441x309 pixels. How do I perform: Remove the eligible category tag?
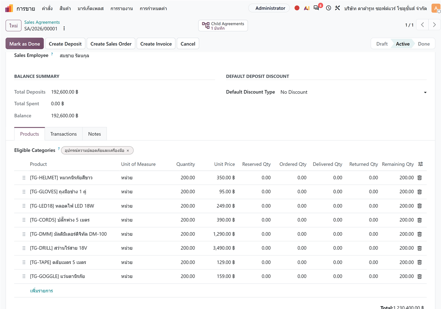[x=128, y=150]
